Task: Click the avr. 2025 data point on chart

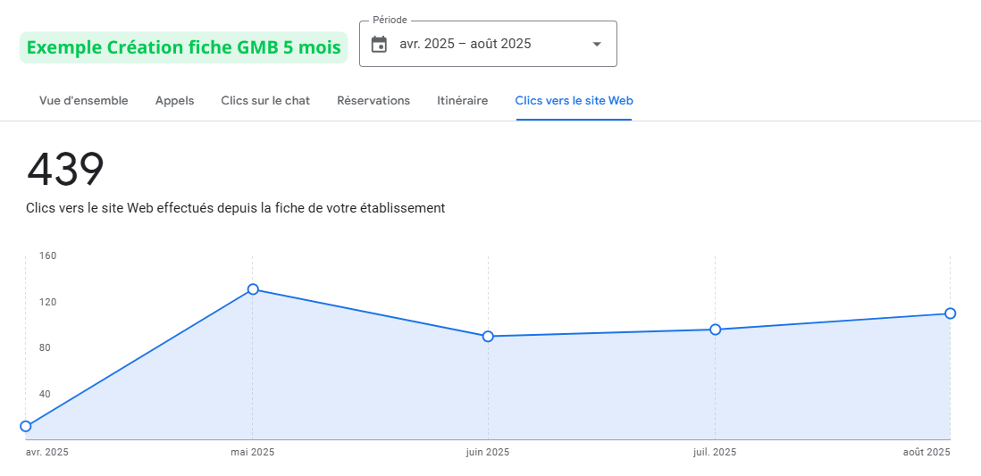Action: tap(26, 426)
